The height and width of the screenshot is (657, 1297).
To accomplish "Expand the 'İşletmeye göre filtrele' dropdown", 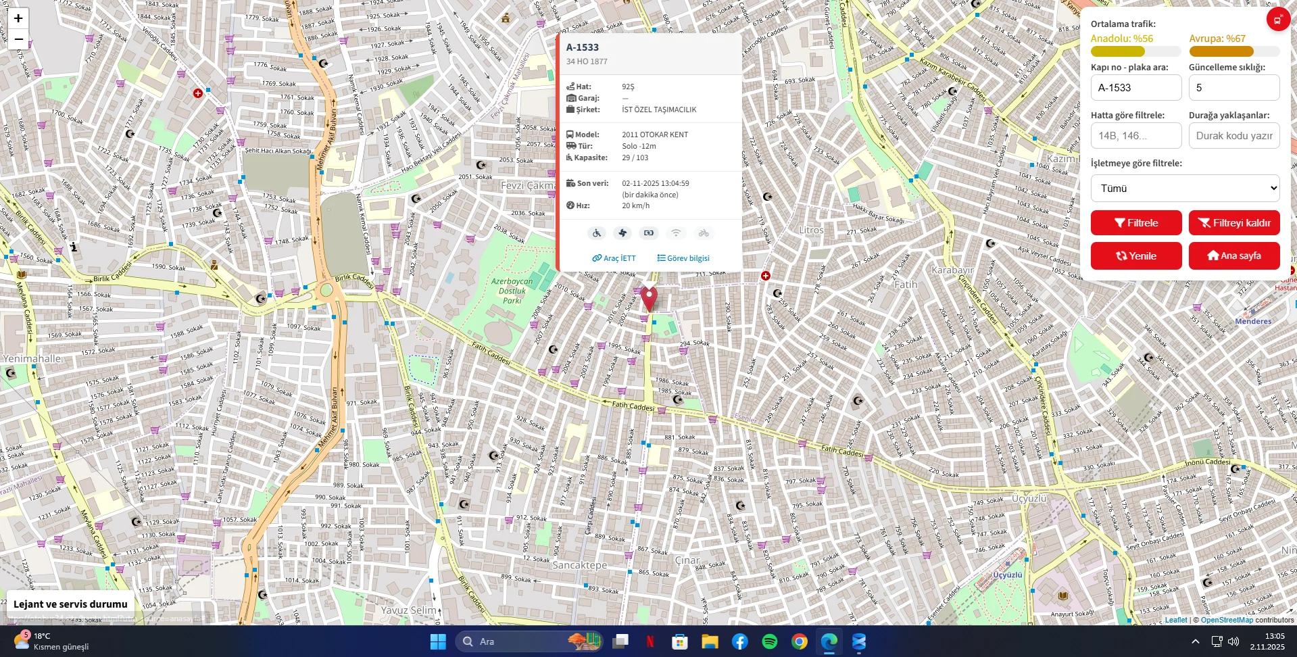I will pos(1185,188).
